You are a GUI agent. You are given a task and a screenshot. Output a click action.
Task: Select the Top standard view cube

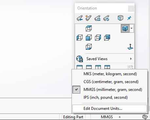[89, 28]
